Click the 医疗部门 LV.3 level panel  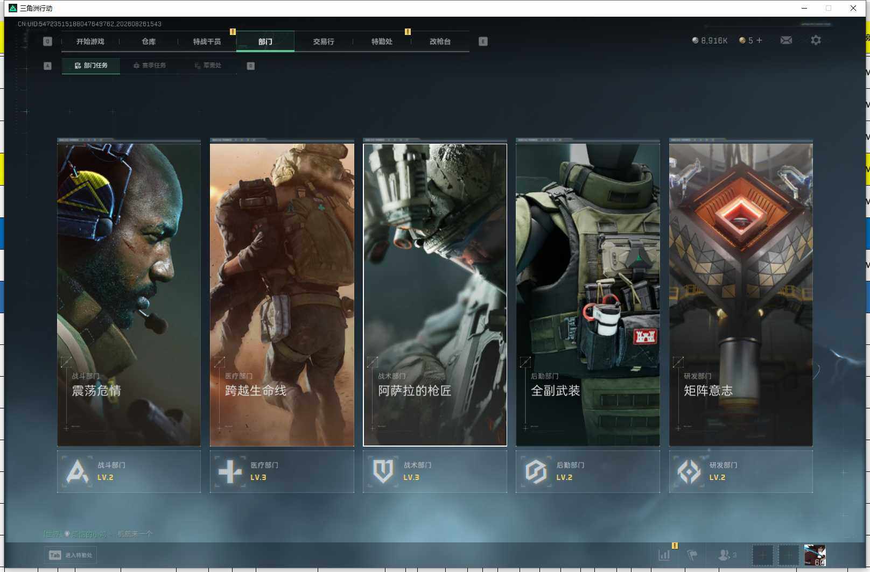(282, 471)
